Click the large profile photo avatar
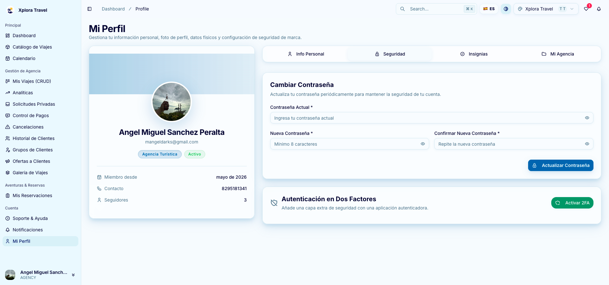This screenshot has width=609, height=285. [x=172, y=102]
